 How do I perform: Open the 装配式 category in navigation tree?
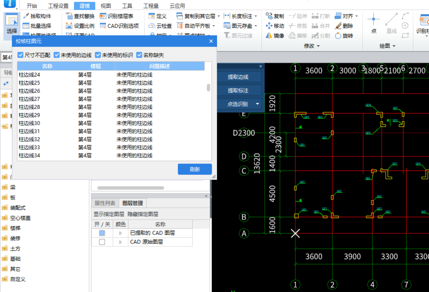tap(18, 208)
